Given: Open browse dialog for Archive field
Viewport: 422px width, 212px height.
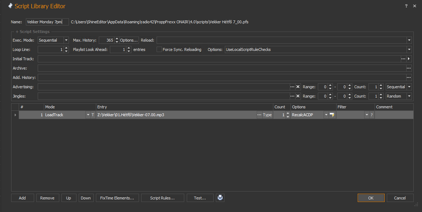Looking at the screenshot, I should (x=408, y=68).
